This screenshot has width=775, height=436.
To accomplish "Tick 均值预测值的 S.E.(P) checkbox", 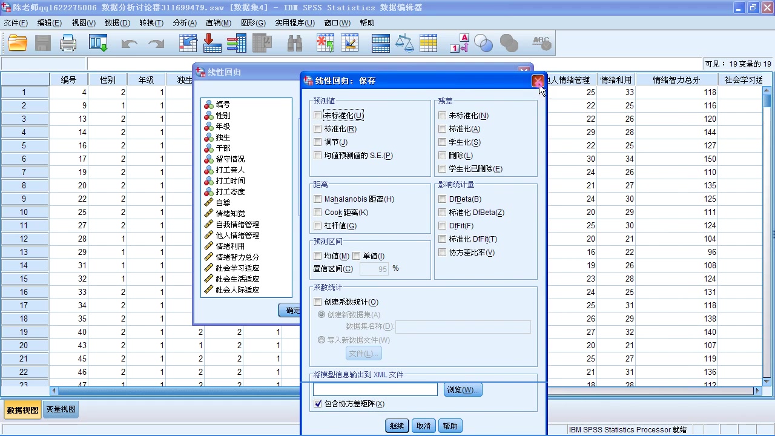I will pos(318,156).
